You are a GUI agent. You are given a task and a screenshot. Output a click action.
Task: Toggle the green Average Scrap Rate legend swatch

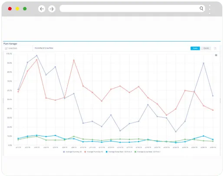(135, 152)
